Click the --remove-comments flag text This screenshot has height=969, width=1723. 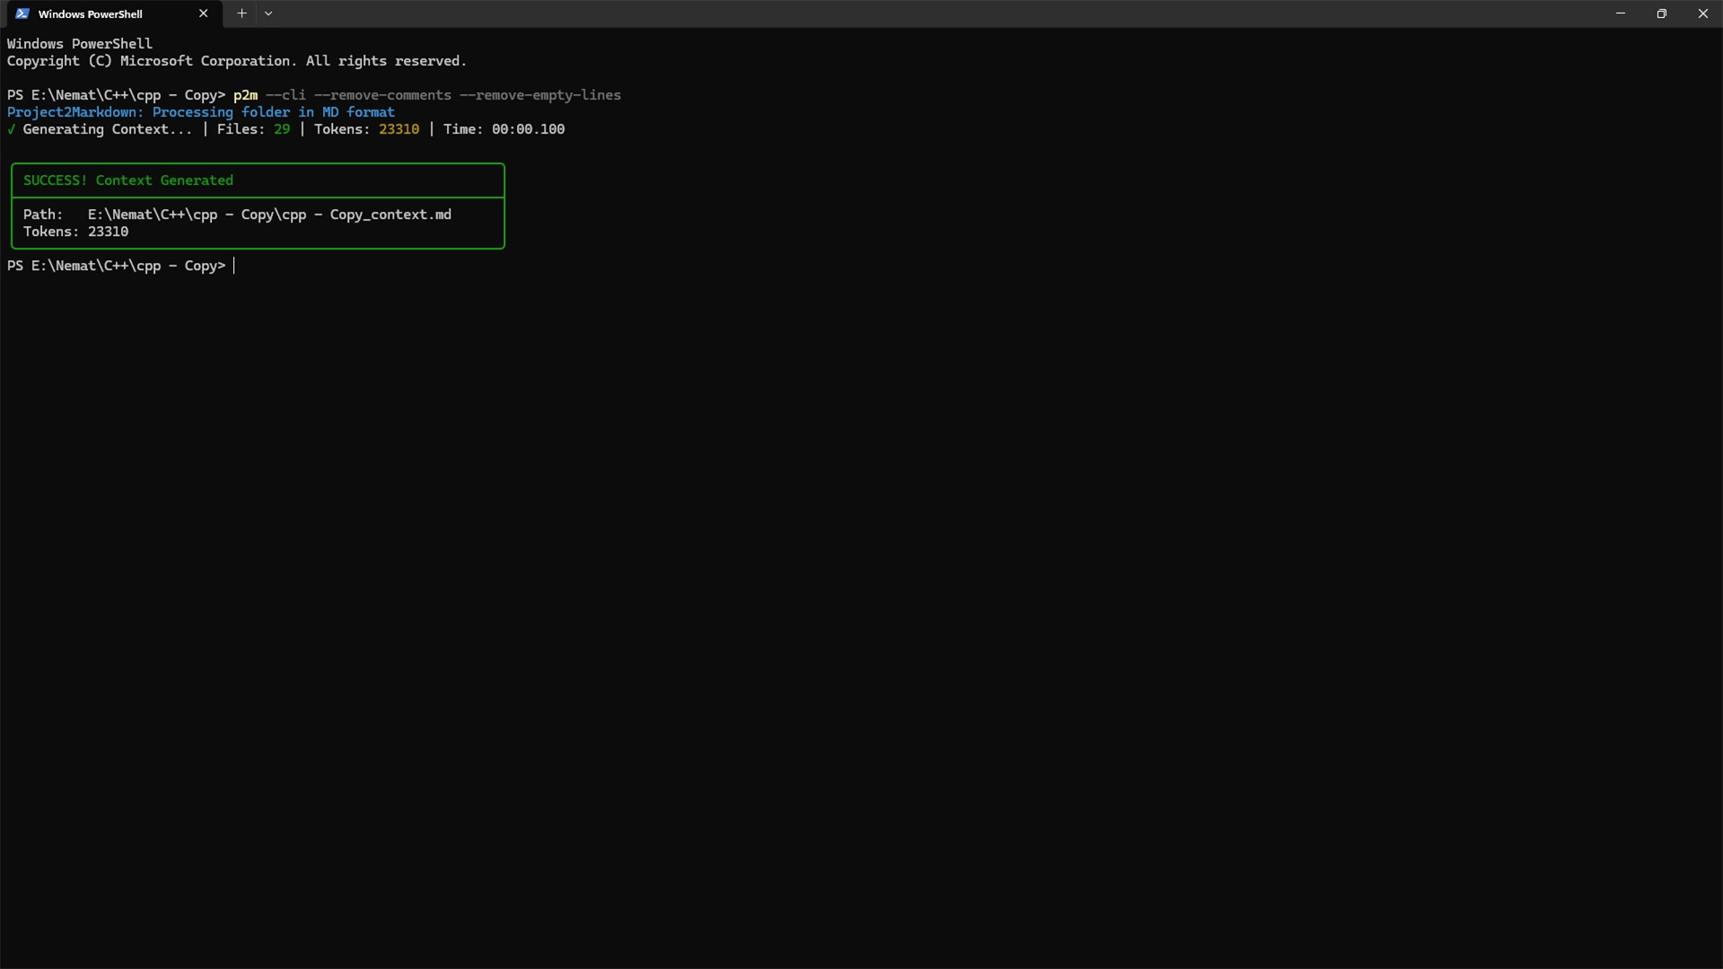(x=383, y=95)
